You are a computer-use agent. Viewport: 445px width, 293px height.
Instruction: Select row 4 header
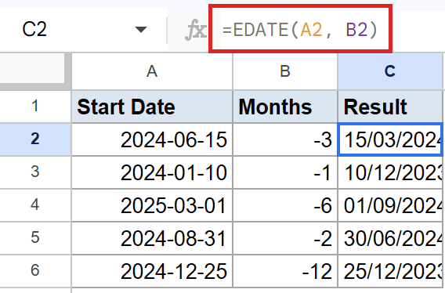[x=35, y=205]
